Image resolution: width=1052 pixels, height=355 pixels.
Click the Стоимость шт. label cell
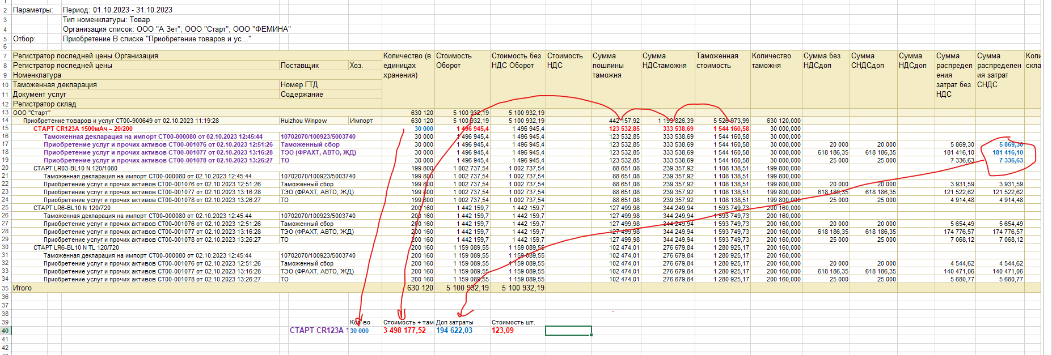tap(513, 322)
